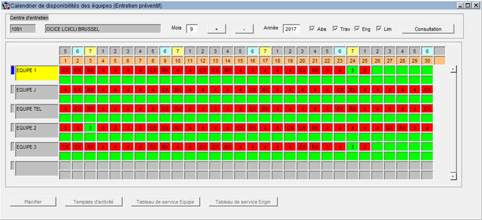Viewport: 482px width, 220px height.
Task: Click EQUIPE.3 red 3 cell on day 25
Action: (x=365, y=146)
